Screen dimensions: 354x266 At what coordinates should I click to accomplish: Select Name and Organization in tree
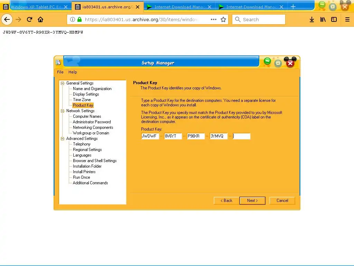coord(92,89)
